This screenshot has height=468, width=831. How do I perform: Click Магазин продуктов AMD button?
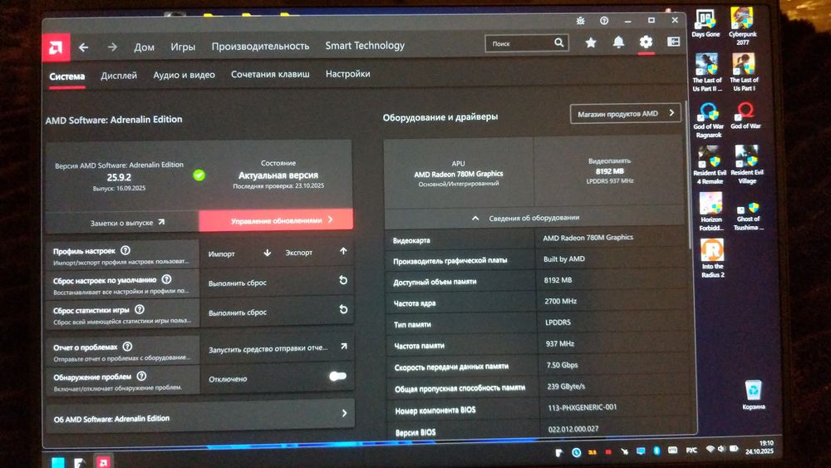point(626,113)
